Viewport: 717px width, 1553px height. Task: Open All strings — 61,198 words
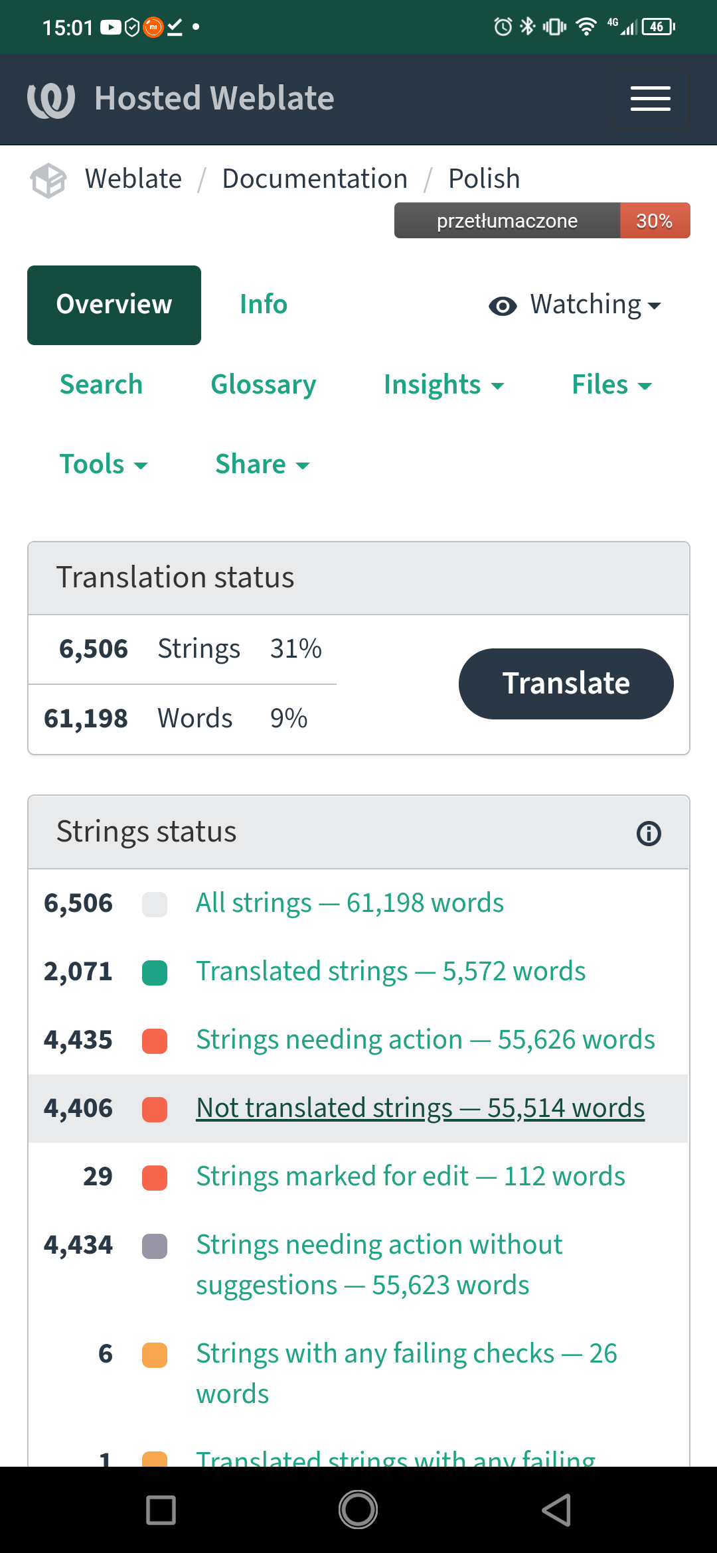point(349,903)
